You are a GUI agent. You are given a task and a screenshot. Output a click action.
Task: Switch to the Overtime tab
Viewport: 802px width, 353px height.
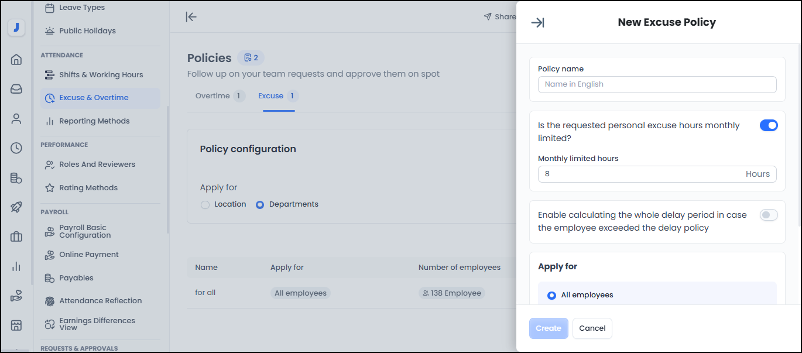[x=211, y=95]
